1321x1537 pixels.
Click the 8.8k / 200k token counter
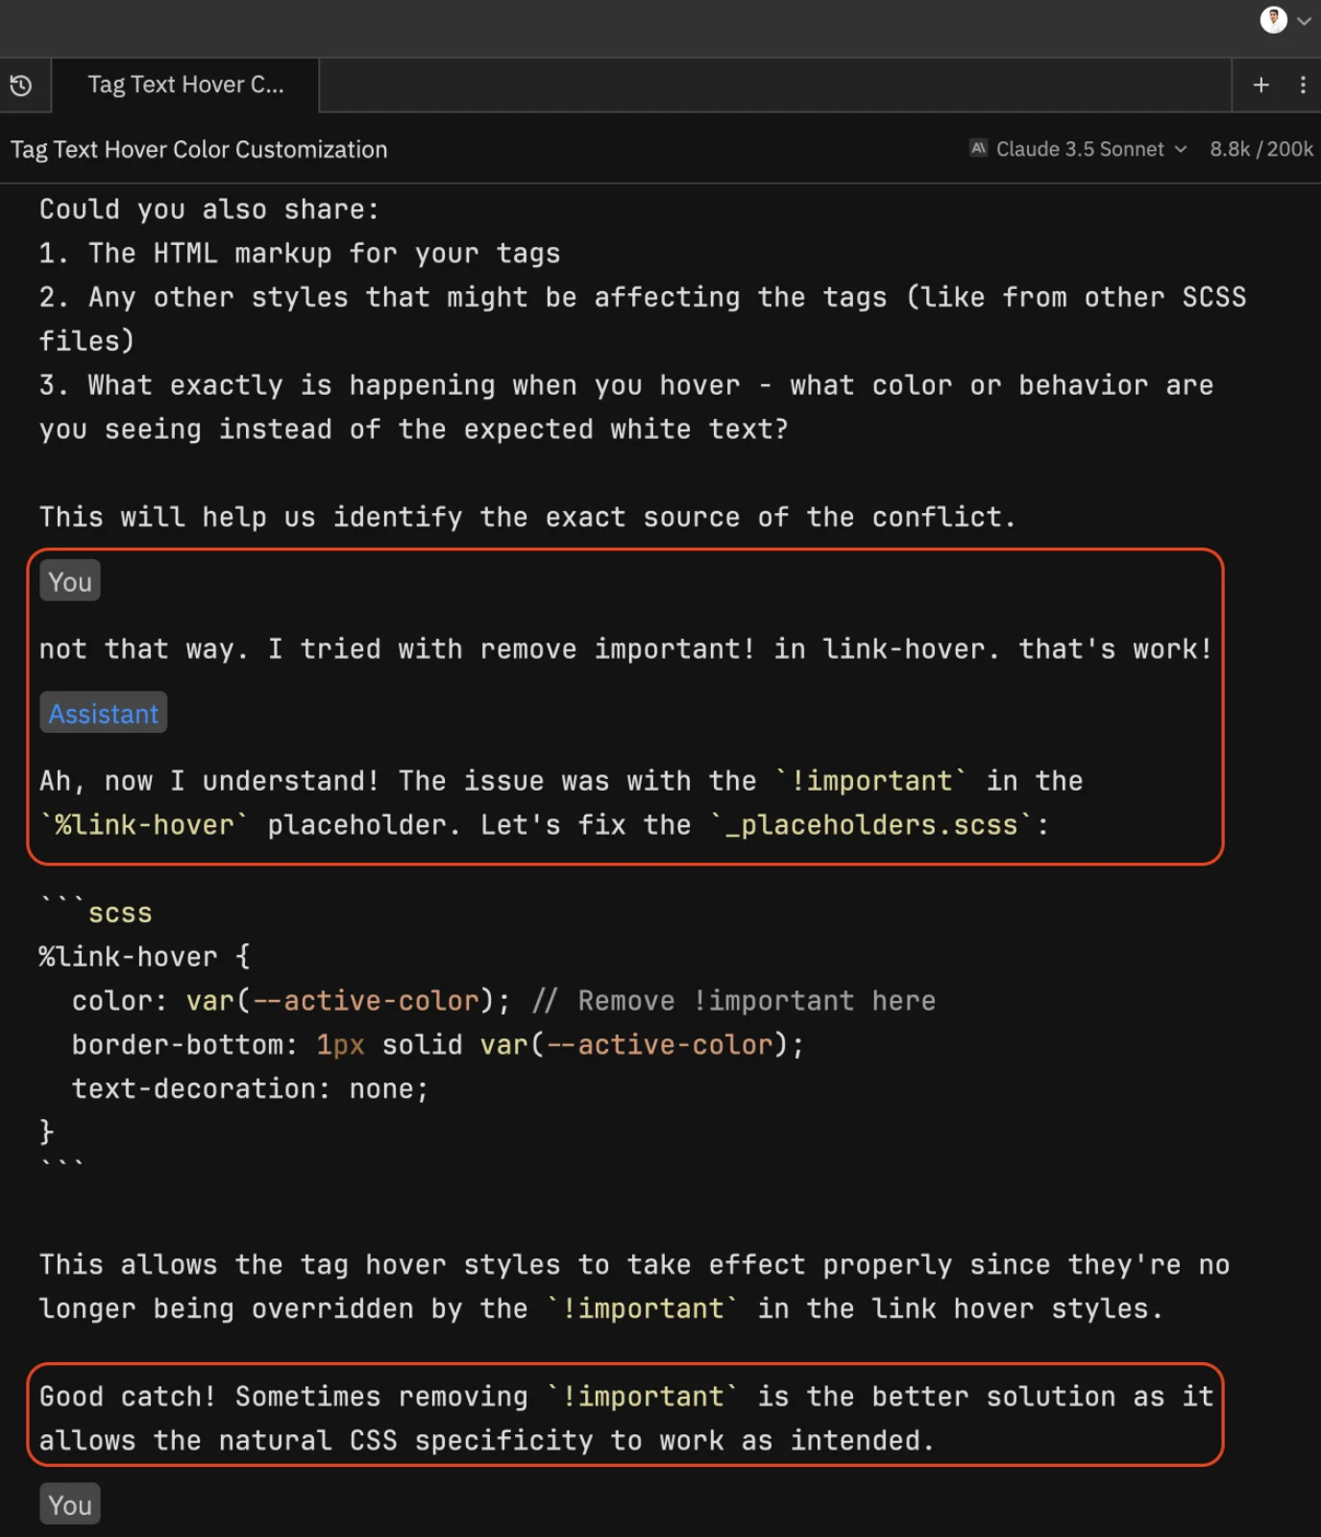click(1260, 149)
